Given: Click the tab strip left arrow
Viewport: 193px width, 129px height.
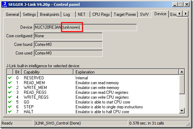Looking at the screenshot, I should tap(180, 13).
